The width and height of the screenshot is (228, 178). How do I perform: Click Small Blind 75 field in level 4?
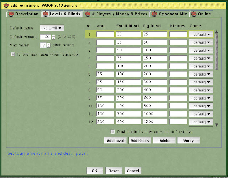(129, 58)
